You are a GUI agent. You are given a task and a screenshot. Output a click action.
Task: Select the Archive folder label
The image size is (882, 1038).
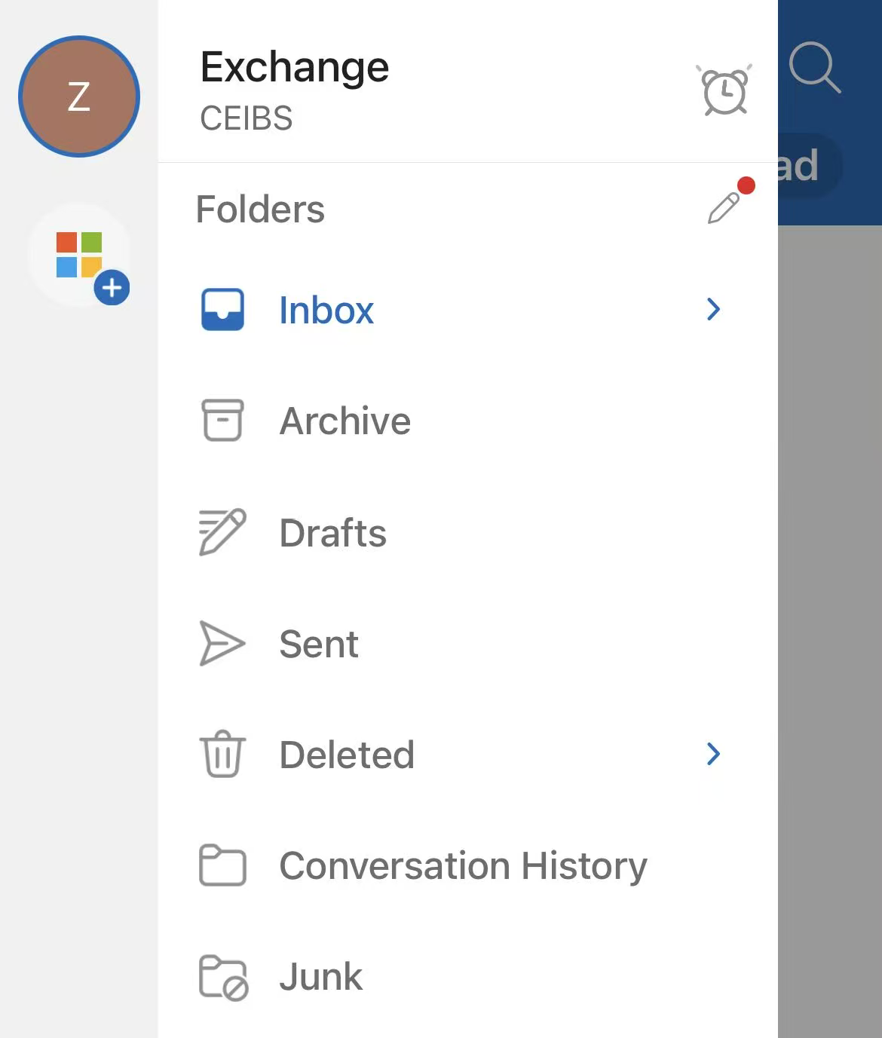(x=345, y=421)
